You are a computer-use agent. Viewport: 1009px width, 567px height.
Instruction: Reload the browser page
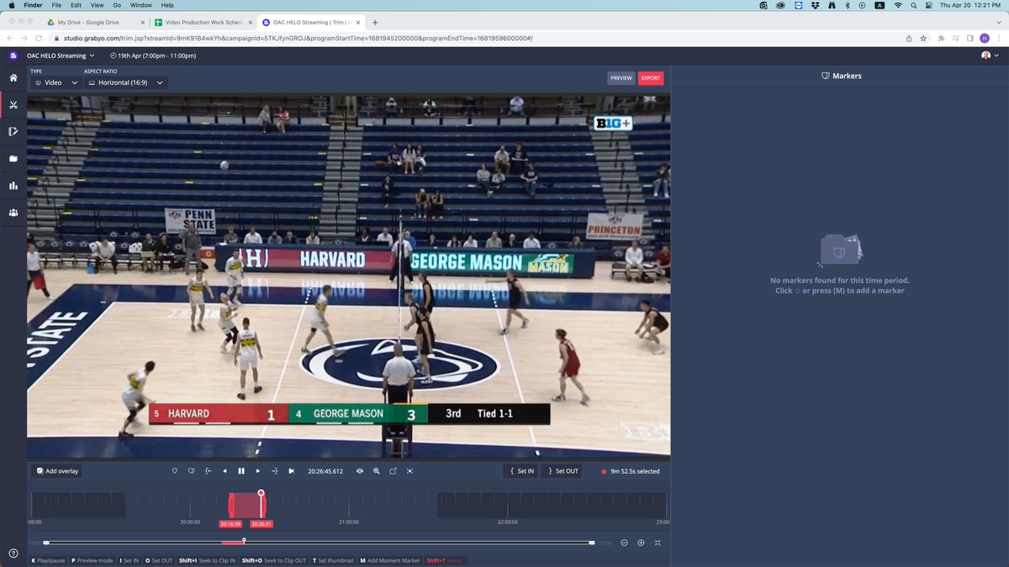click(x=40, y=38)
